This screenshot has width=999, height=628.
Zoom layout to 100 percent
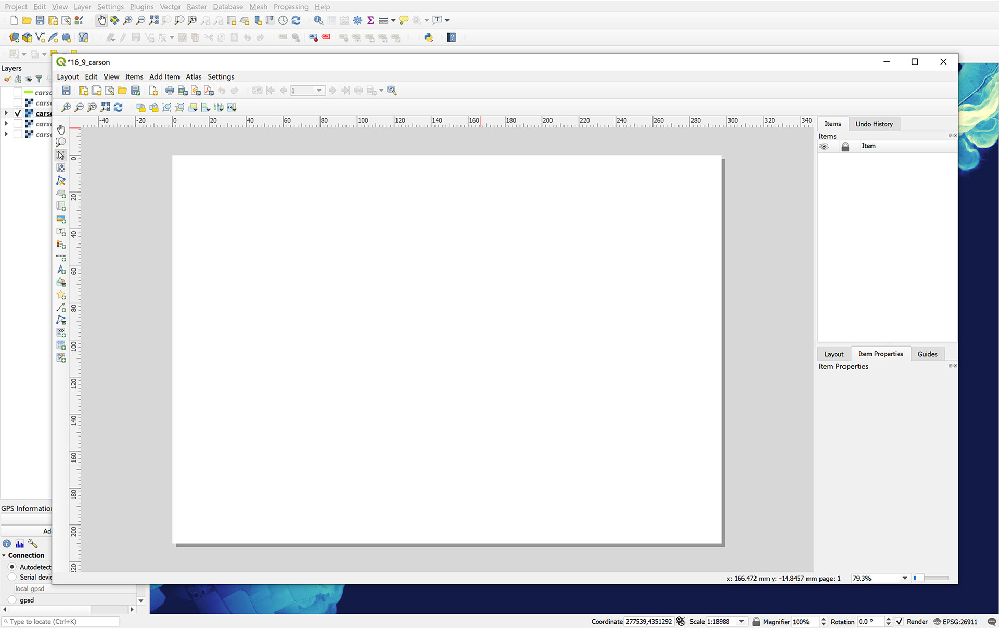click(92, 107)
